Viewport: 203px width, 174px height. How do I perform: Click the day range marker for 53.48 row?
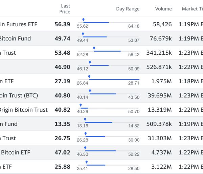point(94,49)
